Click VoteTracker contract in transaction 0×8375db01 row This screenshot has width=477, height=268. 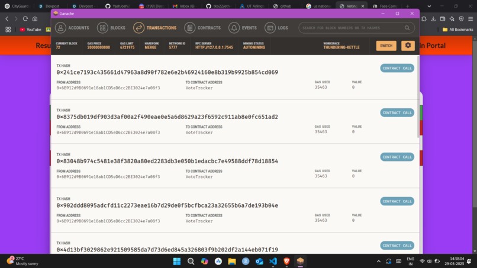point(199,133)
